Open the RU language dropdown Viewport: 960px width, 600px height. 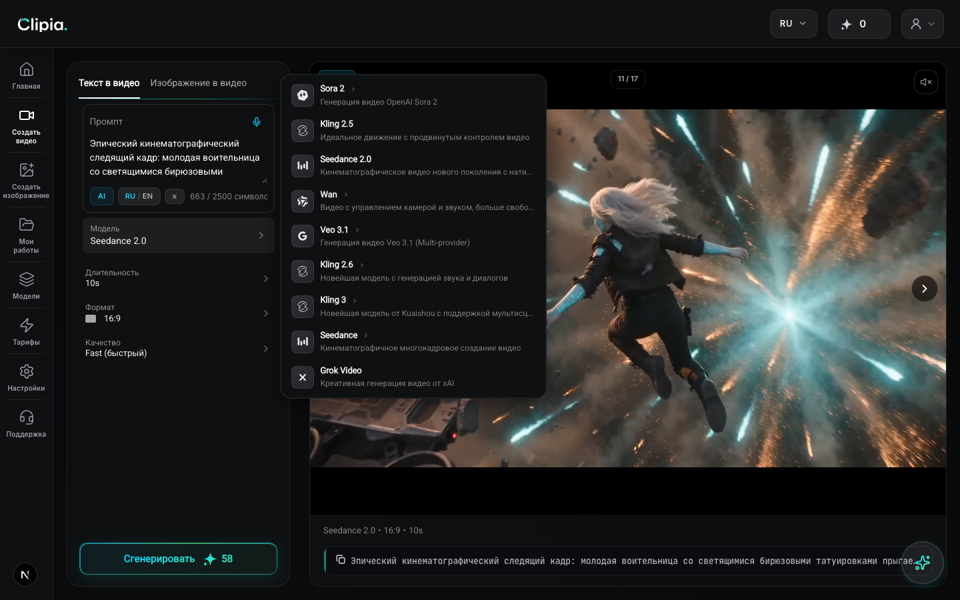pos(793,24)
